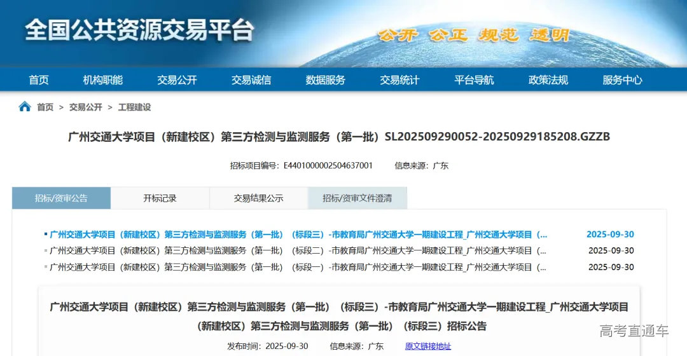Click the 招标项目编号 E4401000002504637001 text
Image resolution: width=687 pixels, height=356 pixels.
(x=302, y=165)
